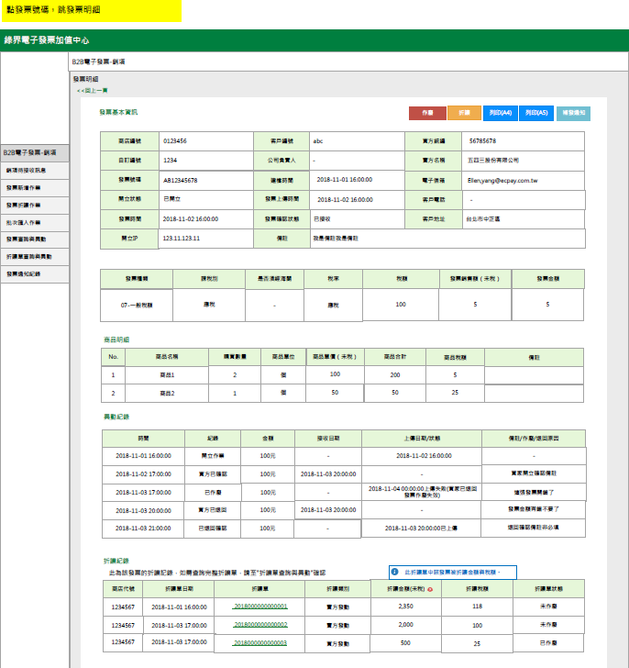Go back via <<回上一頁 link

(93, 91)
